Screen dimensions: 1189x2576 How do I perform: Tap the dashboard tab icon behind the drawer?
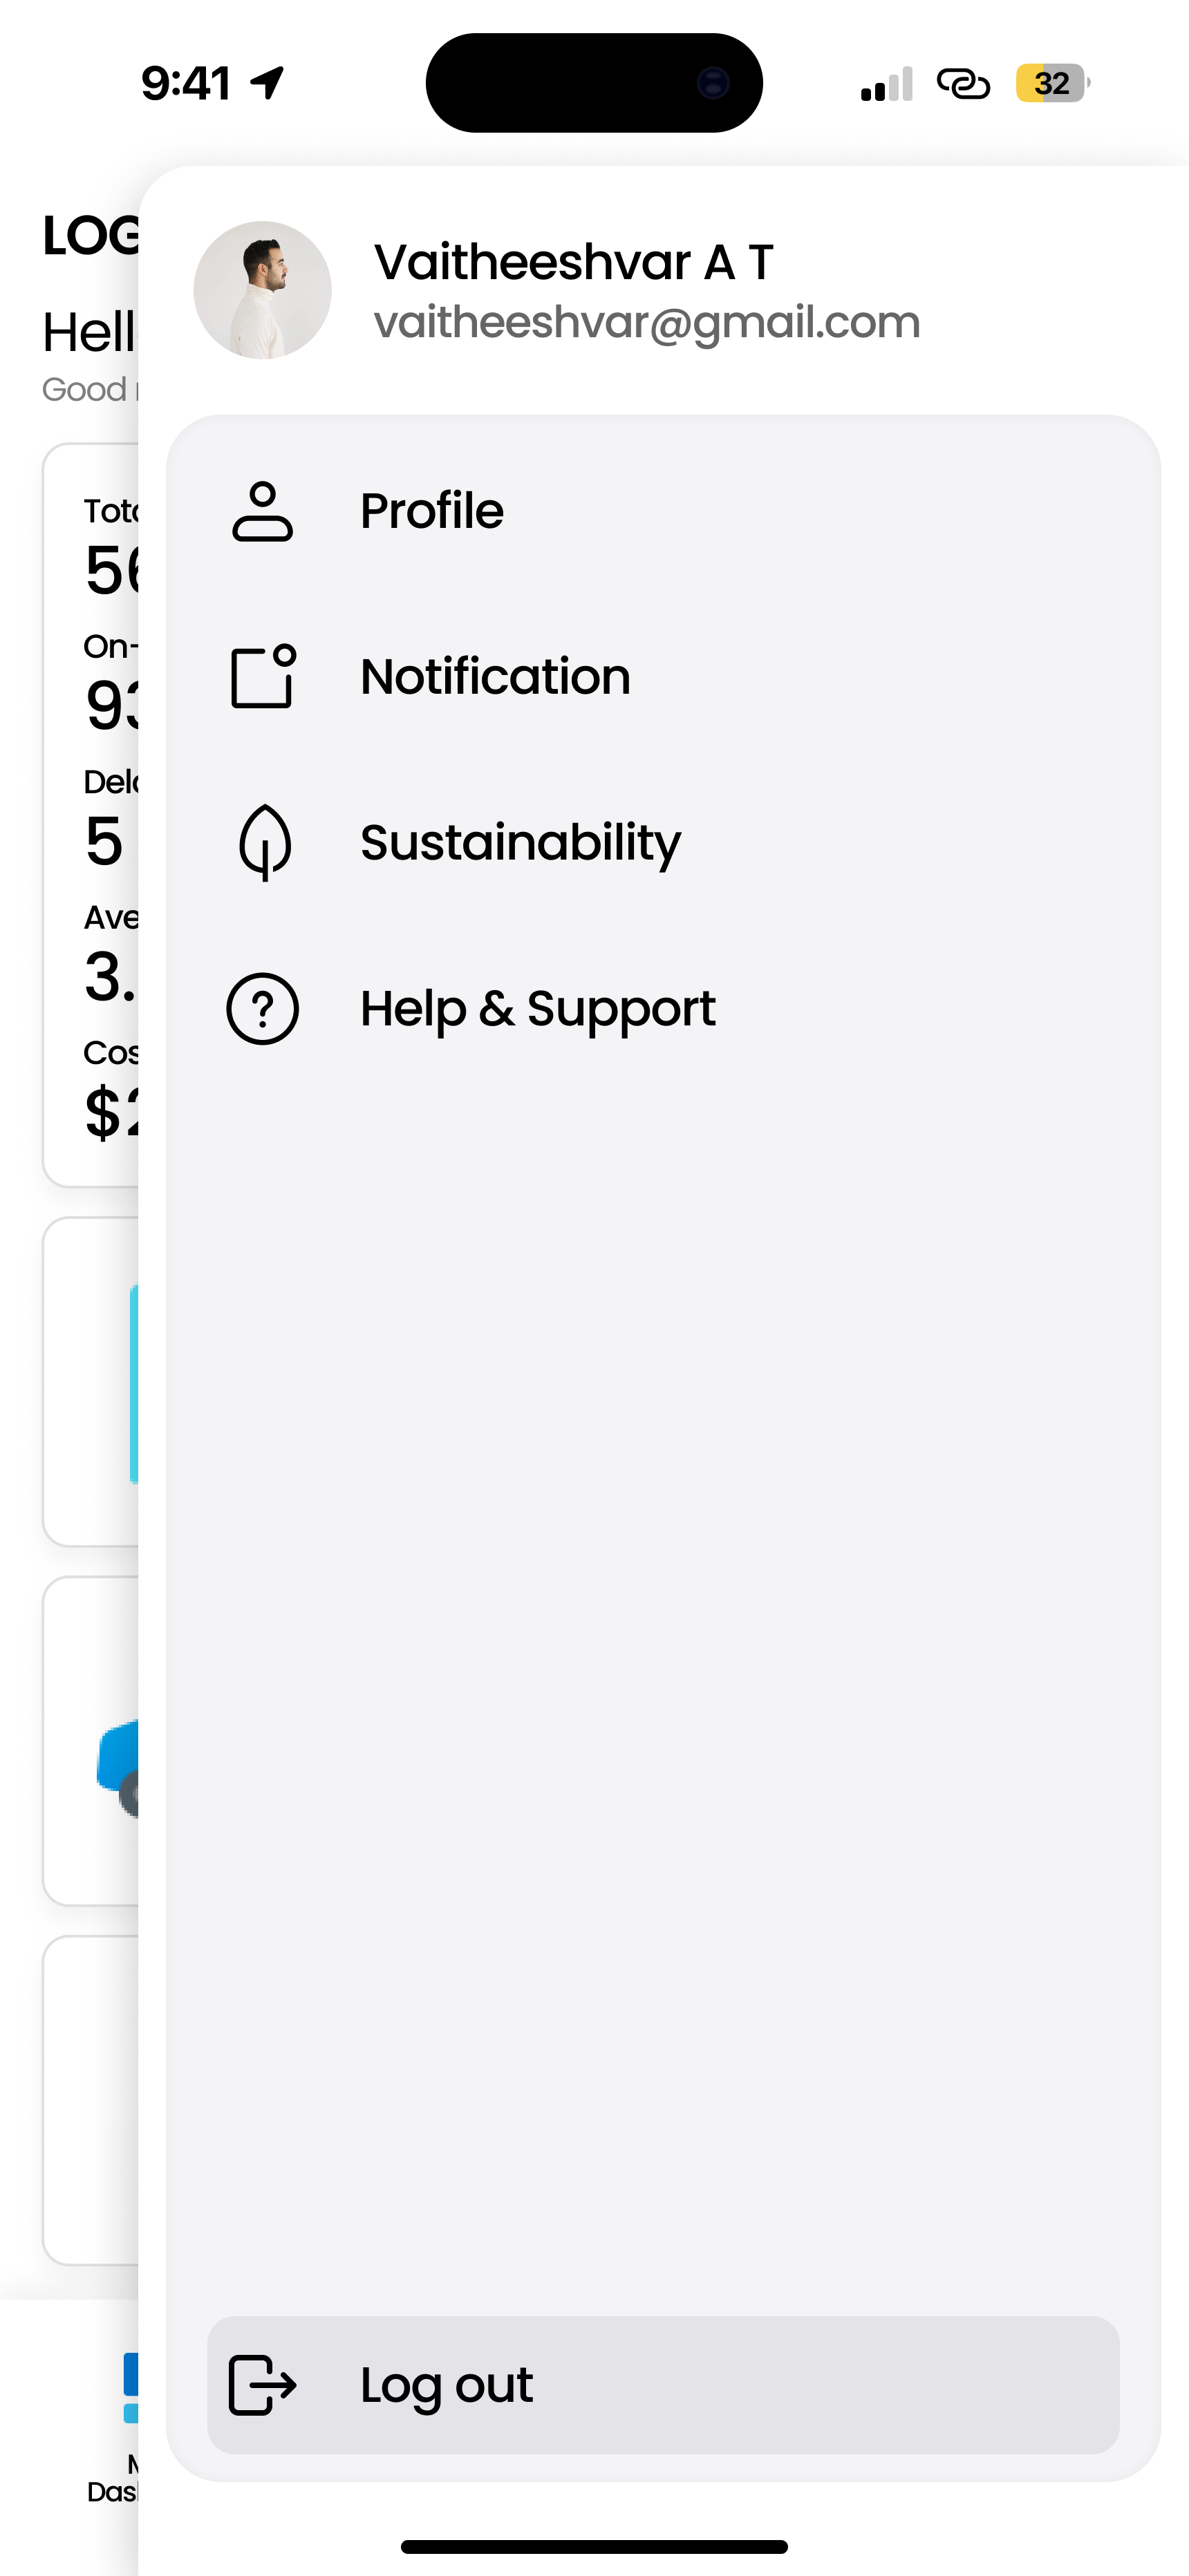click(x=130, y=2388)
